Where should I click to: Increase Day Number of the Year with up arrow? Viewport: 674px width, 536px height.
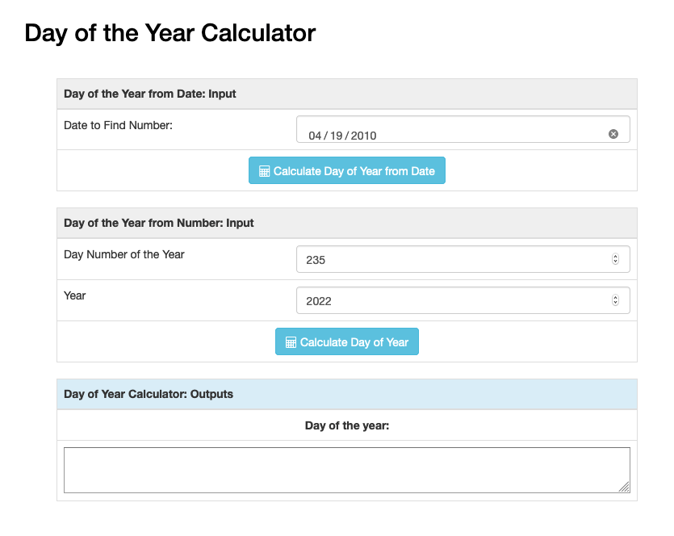click(616, 256)
